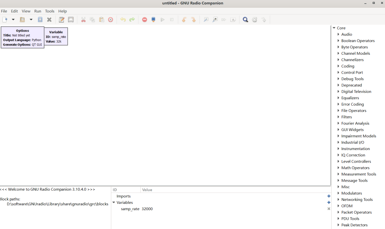Select the Peak Detectors category

coord(354,225)
